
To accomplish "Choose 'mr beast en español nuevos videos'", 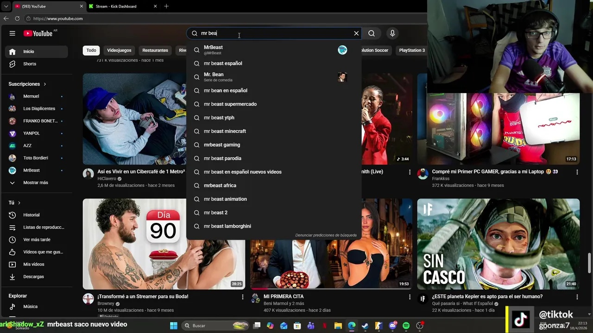I will click(274, 172).
